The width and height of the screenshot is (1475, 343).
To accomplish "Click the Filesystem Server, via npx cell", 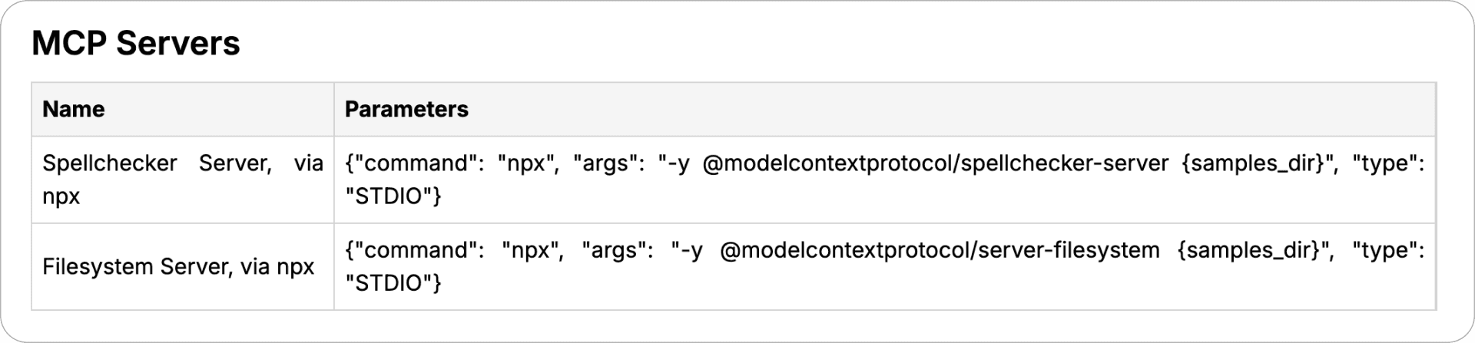I will (x=183, y=267).
